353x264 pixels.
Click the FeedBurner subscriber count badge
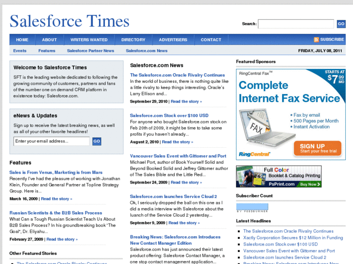(x=252, y=208)
